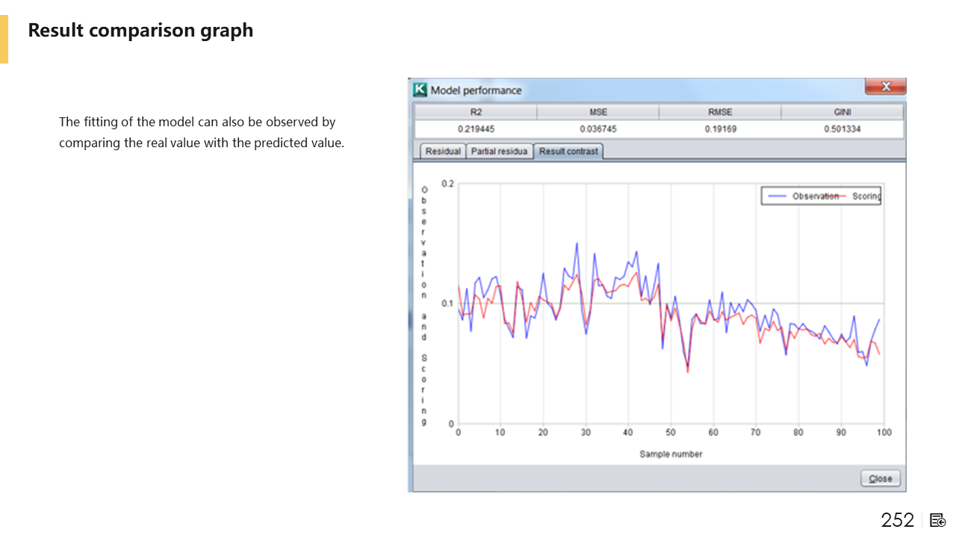956x538 pixels.
Task: Select the Result contrast tab
Action: pyautogui.click(x=568, y=152)
